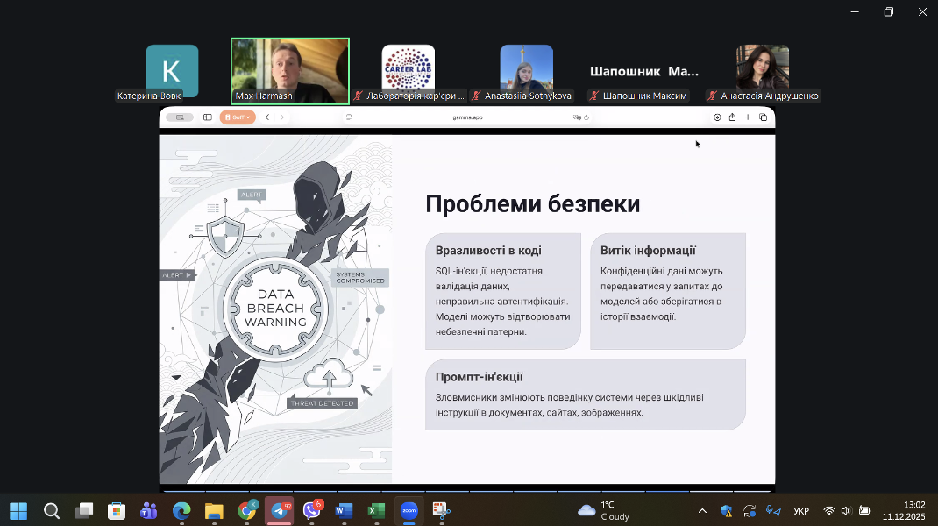This screenshot has height=526, width=938.
Task: Click the Safari sidebar toggle icon
Action: point(208,117)
